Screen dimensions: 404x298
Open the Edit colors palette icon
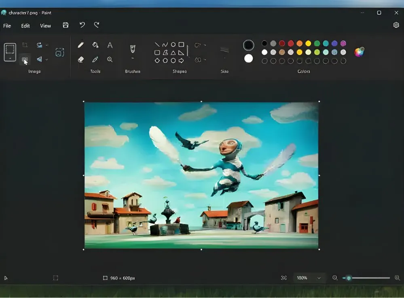(359, 51)
